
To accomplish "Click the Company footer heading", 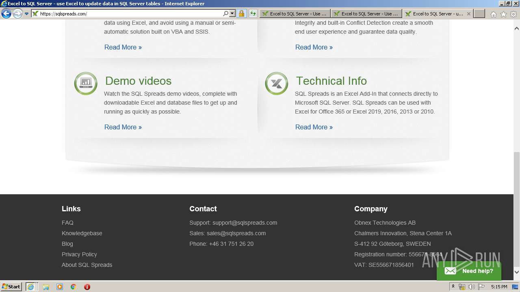I will point(371,209).
